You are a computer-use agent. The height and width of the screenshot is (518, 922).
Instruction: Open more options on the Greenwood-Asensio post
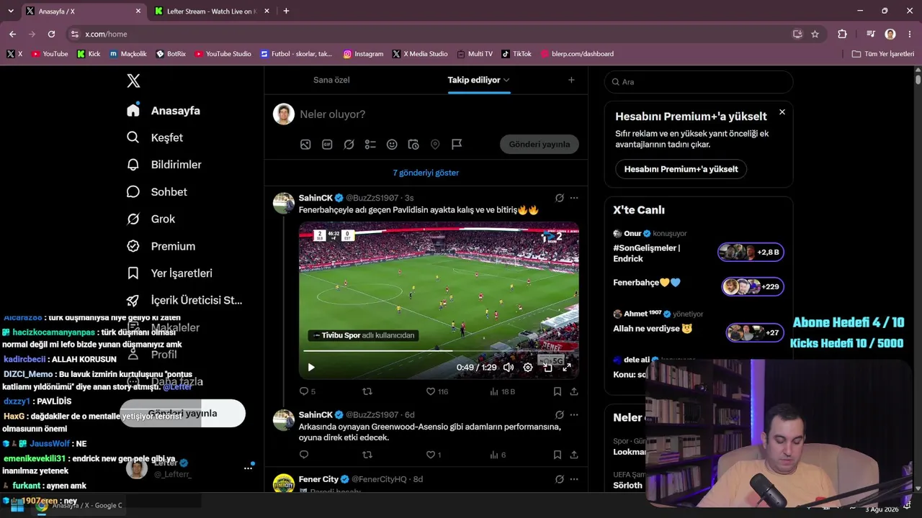[574, 415]
